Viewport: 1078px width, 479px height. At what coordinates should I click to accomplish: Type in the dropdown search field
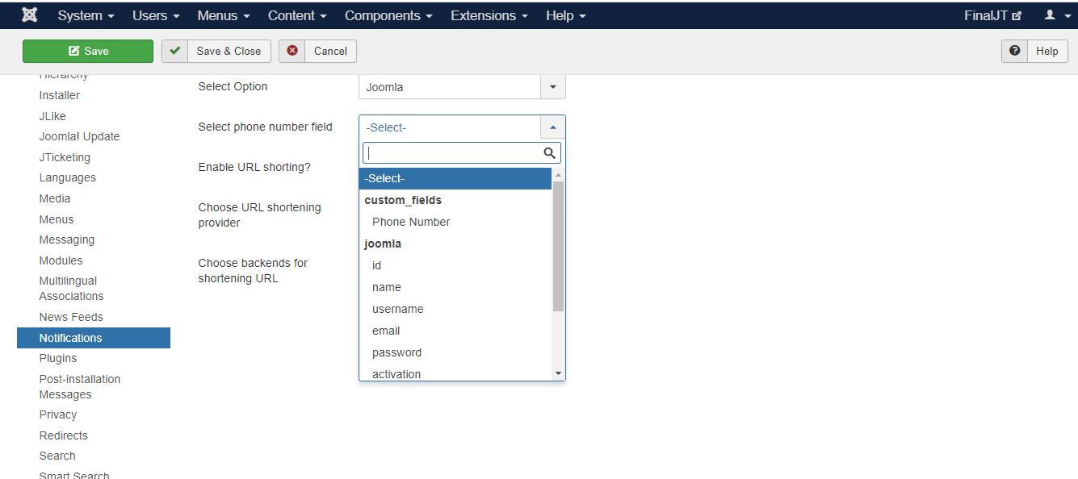[452, 153]
